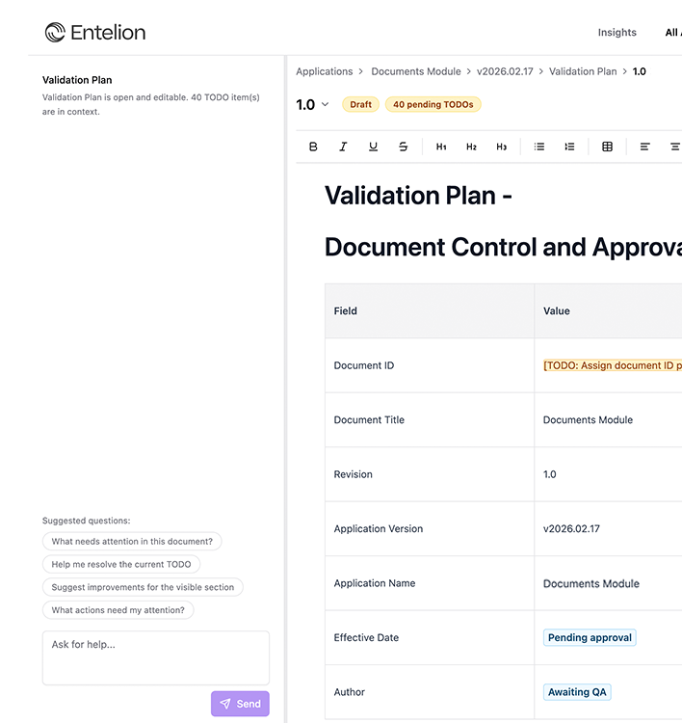The height and width of the screenshot is (723, 682).
Task: Select the Effective Date field cell
Action: point(430,638)
